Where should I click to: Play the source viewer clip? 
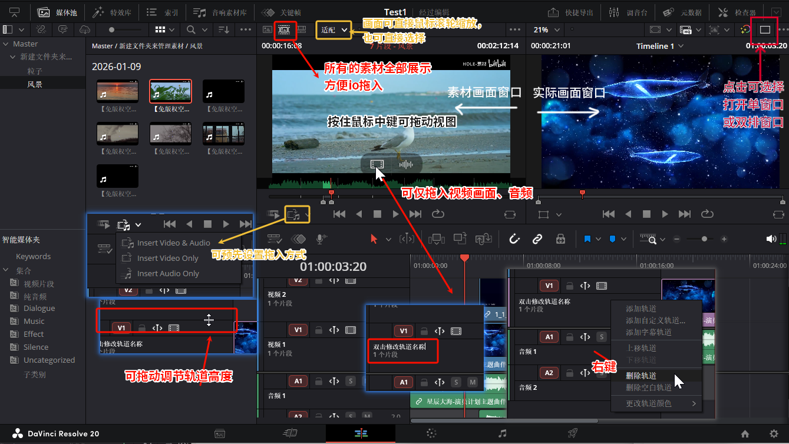pos(395,214)
